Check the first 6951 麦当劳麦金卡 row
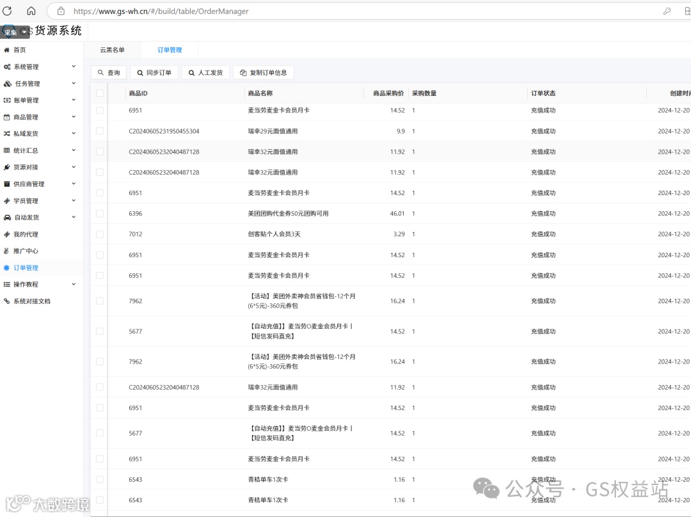The image size is (691, 517). click(x=100, y=110)
